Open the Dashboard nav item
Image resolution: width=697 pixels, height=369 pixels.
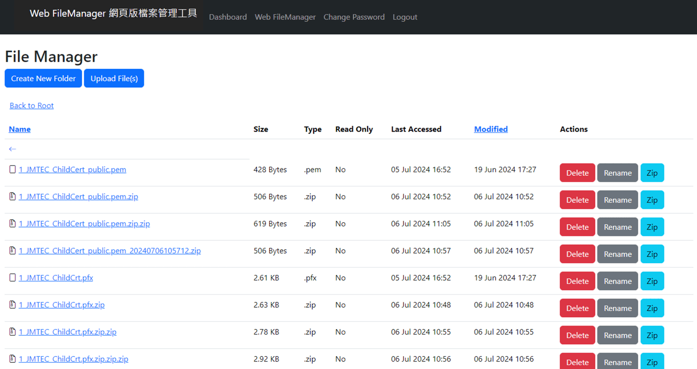[228, 17]
